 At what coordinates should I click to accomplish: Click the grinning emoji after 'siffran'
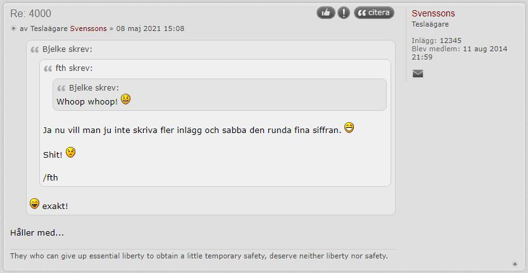coord(349,128)
